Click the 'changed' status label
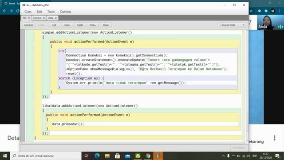Screen dimensions: 284x160 click(239, 148)
